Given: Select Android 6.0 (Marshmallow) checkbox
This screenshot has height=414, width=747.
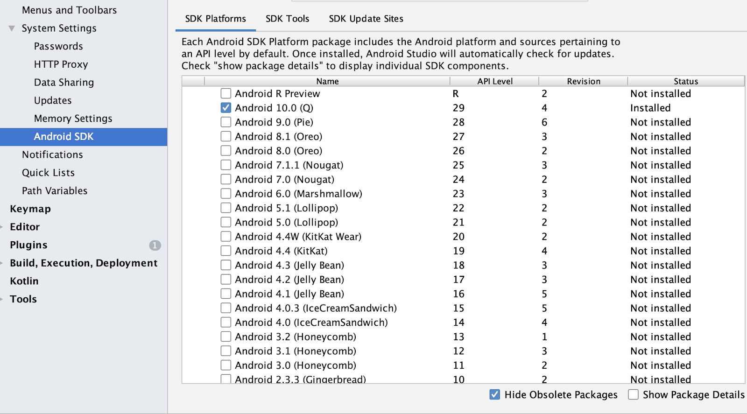Looking at the screenshot, I should click(226, 194).
